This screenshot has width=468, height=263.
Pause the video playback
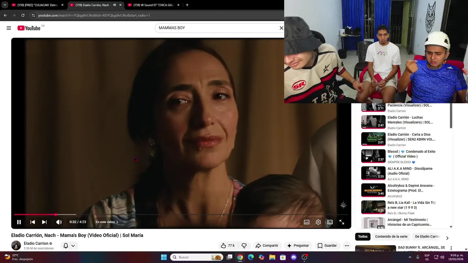[19, 222]
